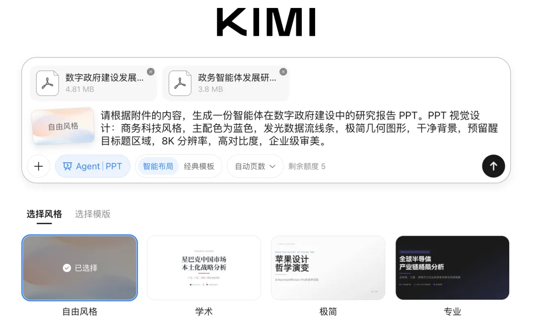Click the plus add attachment button
The width and height of the screenshot is (536, 322).
(x=39, y=166)
